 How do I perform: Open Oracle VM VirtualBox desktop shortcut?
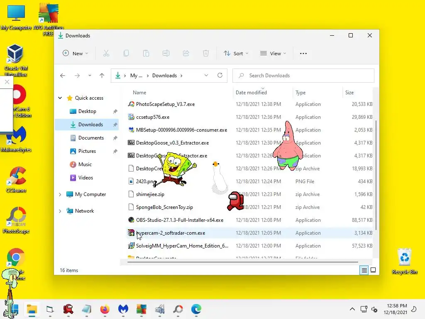click(x=15, y=60)
